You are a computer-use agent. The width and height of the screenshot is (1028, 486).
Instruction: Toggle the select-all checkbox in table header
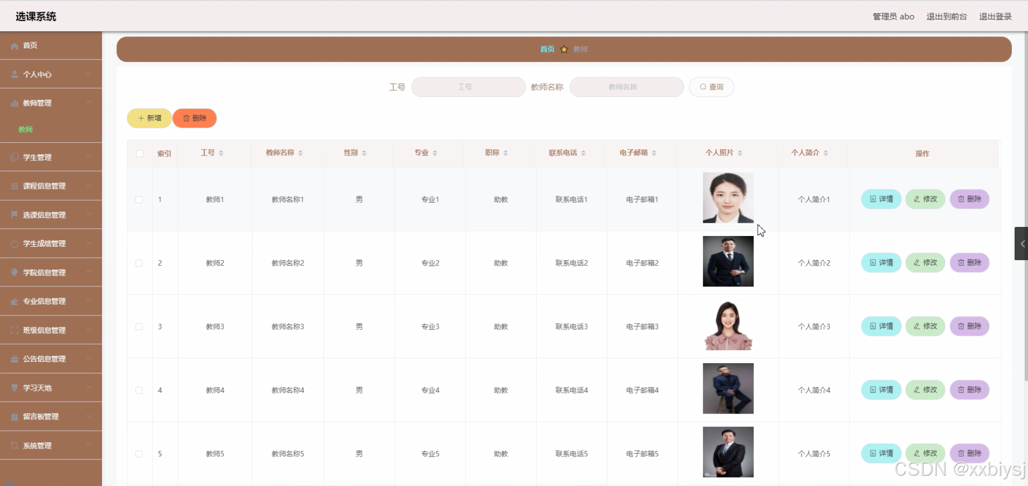click(x=139, y=153)
